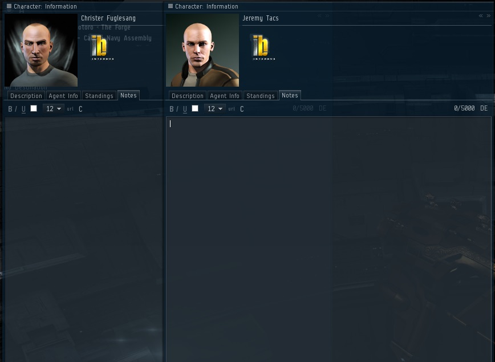Screen dimensions: 495x362
Task: Click url link icon in left notes toolbar
Action: (70, 109)
